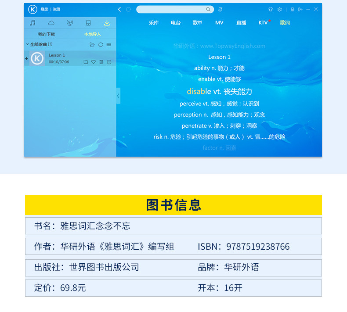Select the Lesson 1 track title

coord(57,55)
